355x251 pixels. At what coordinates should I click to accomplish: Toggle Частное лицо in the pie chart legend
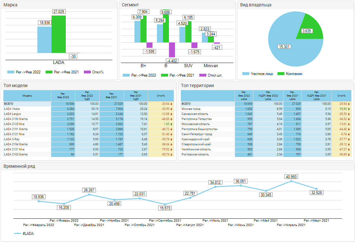(x=246, y=74)
